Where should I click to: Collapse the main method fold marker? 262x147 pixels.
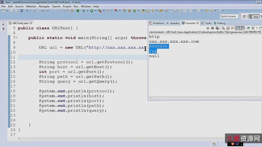point(16,38)
